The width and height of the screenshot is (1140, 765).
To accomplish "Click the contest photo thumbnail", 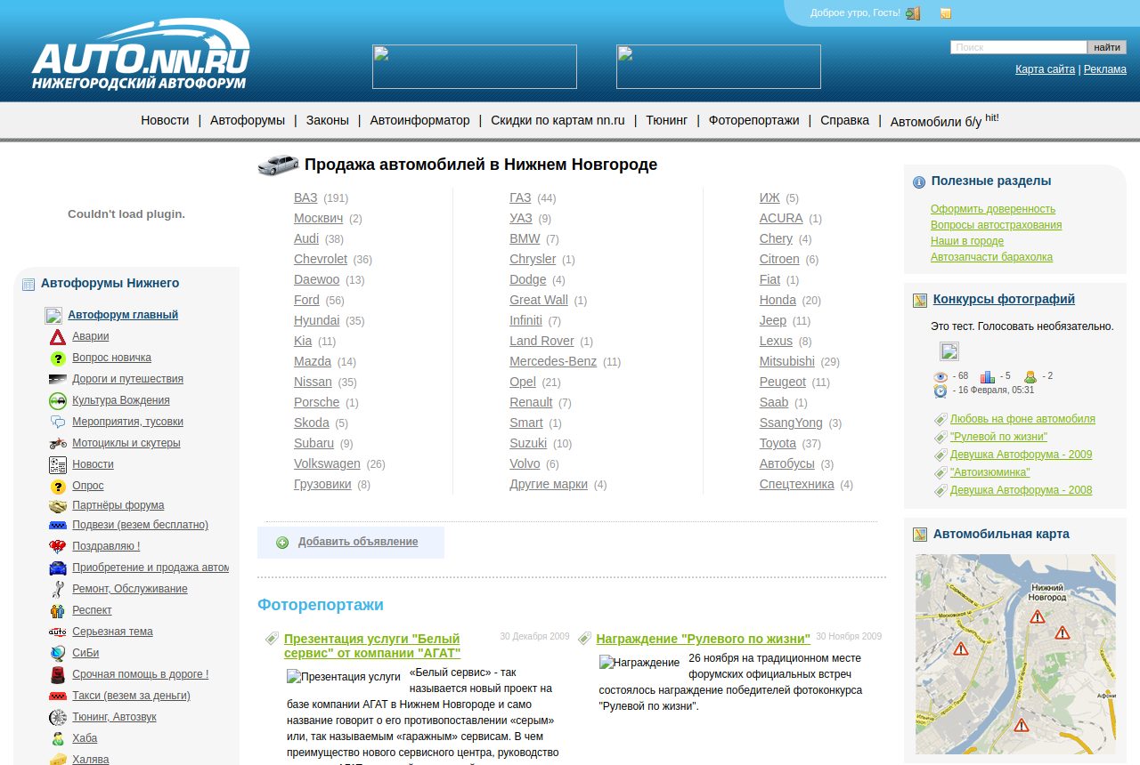I will (x=949, y=350).
